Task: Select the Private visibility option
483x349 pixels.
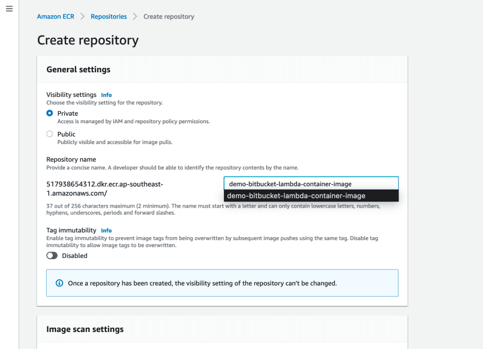Action: click(x=49, y=113)
